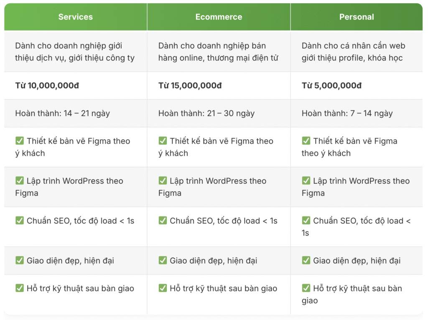Click the Services WordPress programming checkmark icon

(x=20, y=180)
